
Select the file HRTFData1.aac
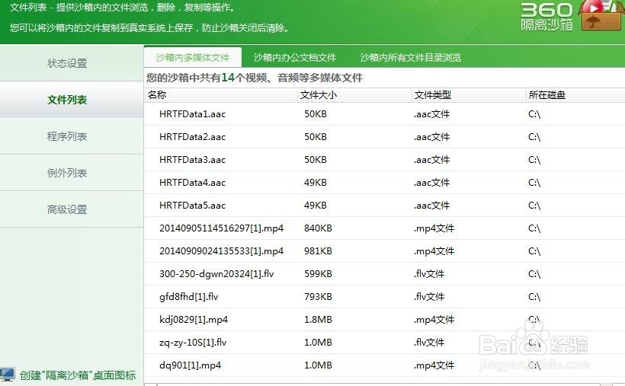[193, 114]
